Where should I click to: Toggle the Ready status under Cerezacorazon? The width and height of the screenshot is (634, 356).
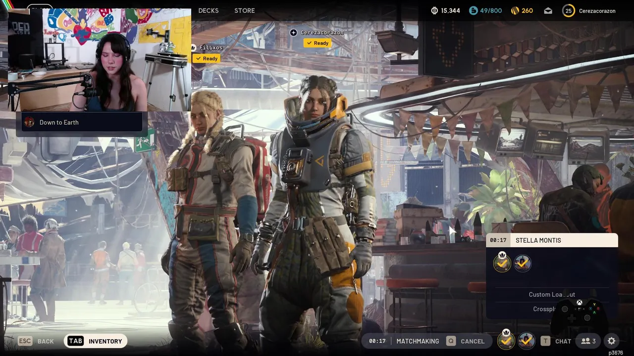pyautogui.click(x=317, y=43)
